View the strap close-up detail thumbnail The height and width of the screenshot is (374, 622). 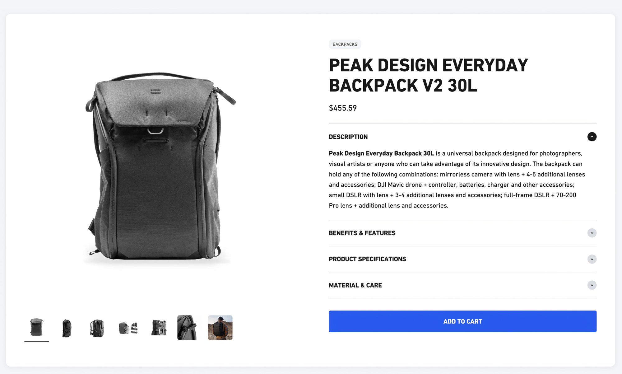[x=189, y=328]
